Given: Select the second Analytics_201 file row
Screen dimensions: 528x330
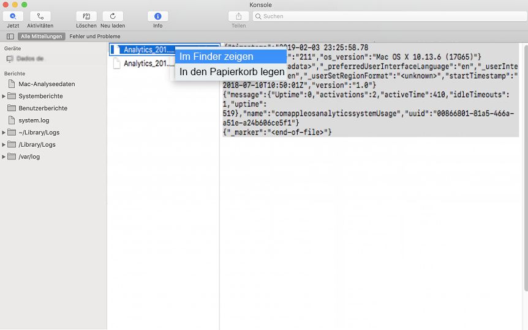Looking at the screenshot, I should [149, 63].
